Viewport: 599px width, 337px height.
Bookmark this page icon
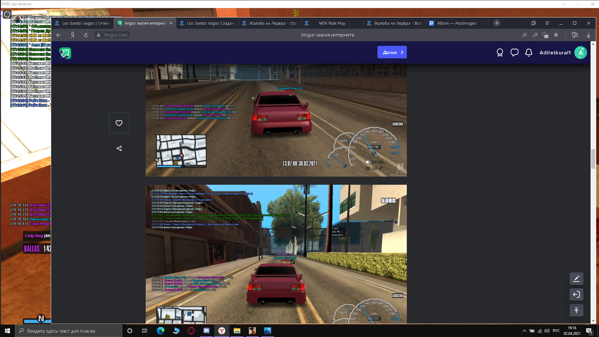556,35
